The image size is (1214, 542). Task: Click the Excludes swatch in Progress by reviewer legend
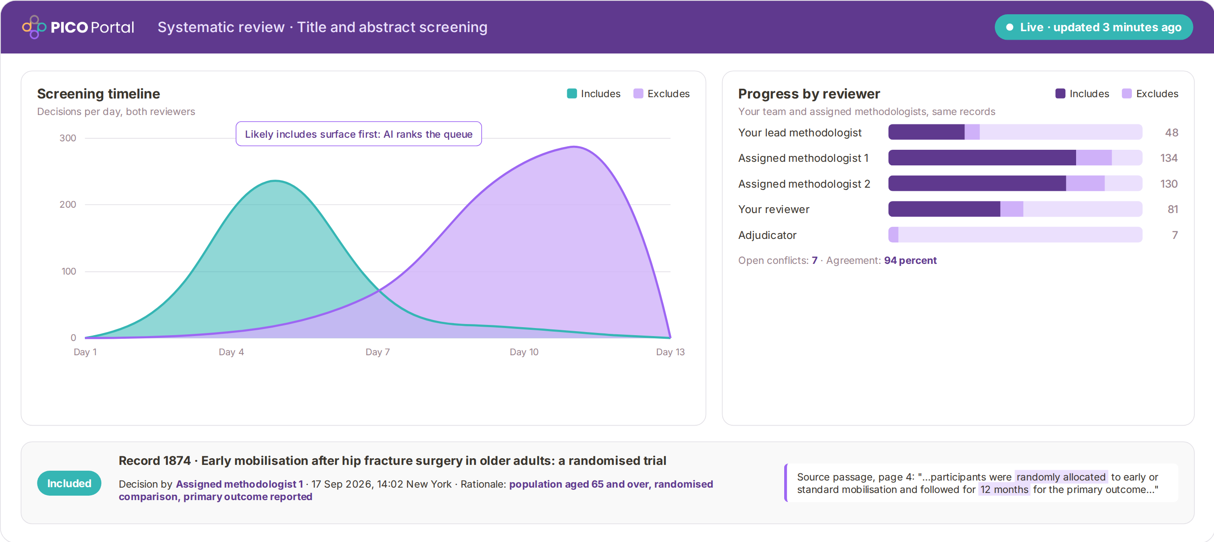(x=1127, y=94)
